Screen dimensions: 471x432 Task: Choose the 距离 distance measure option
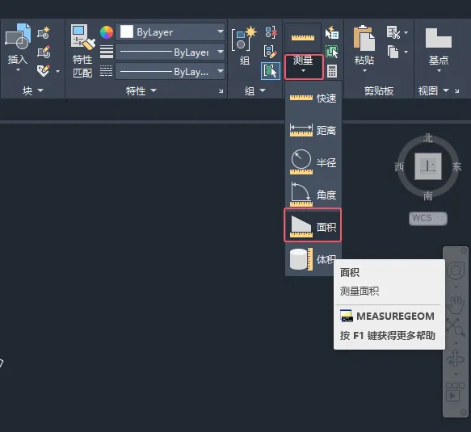(313, 130)
